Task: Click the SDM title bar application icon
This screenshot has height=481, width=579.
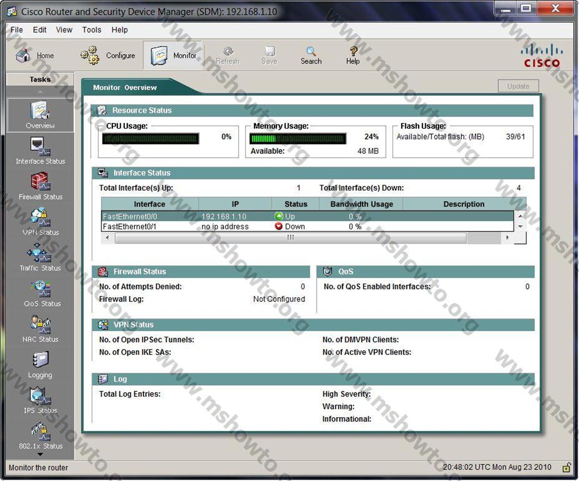Action: [x=12, y=11]
